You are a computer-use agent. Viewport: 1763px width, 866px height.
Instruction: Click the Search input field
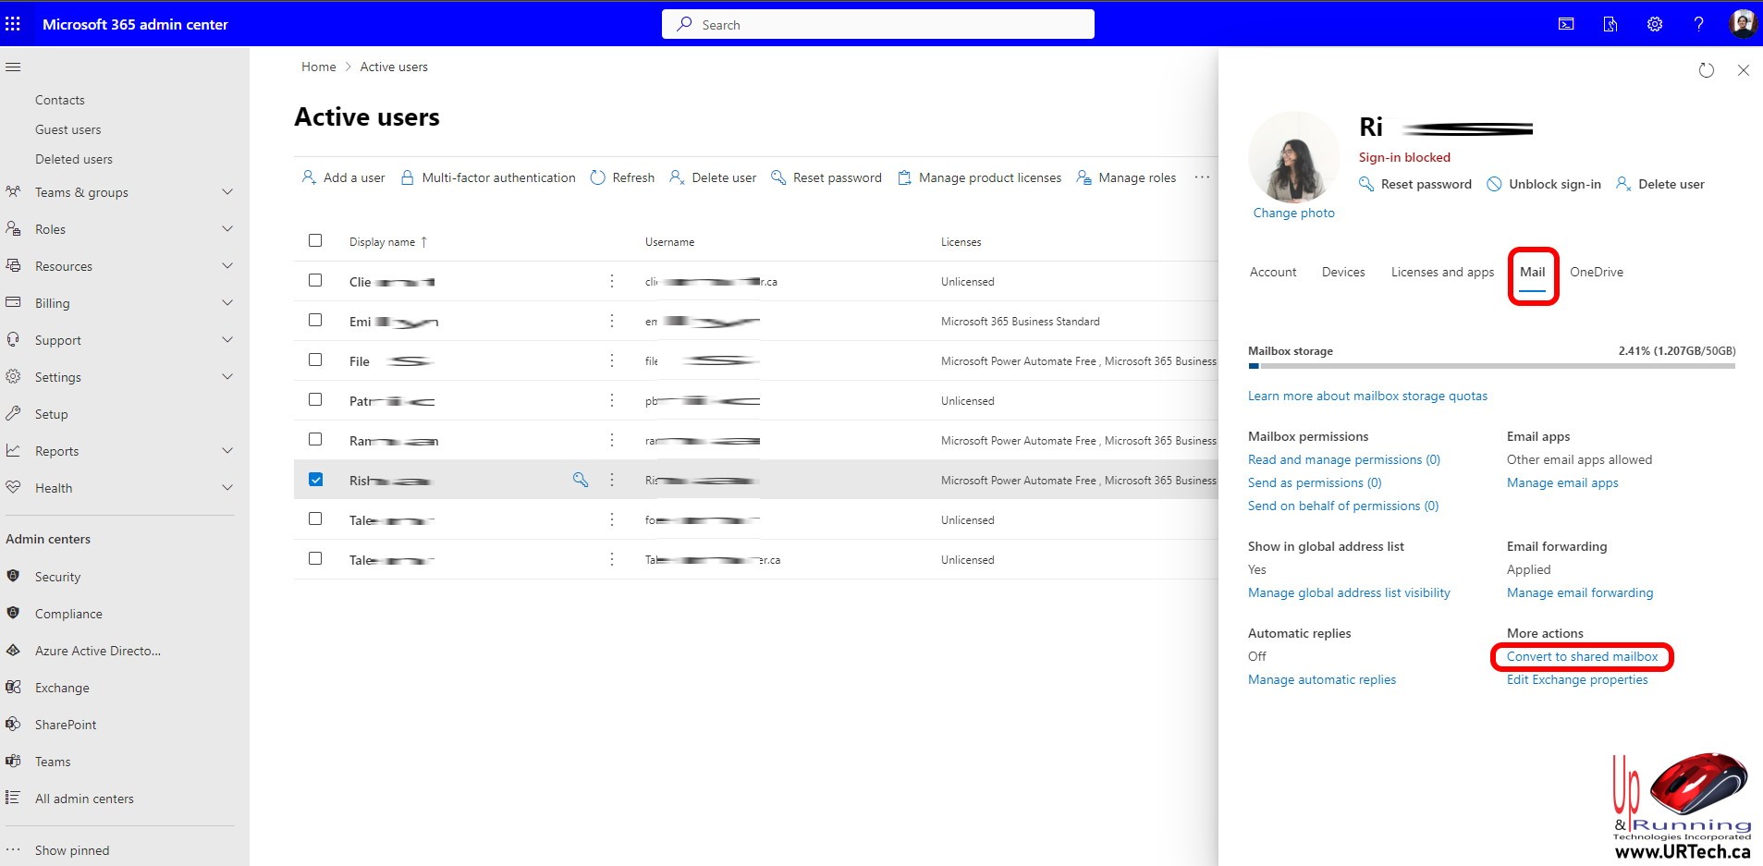877,25
